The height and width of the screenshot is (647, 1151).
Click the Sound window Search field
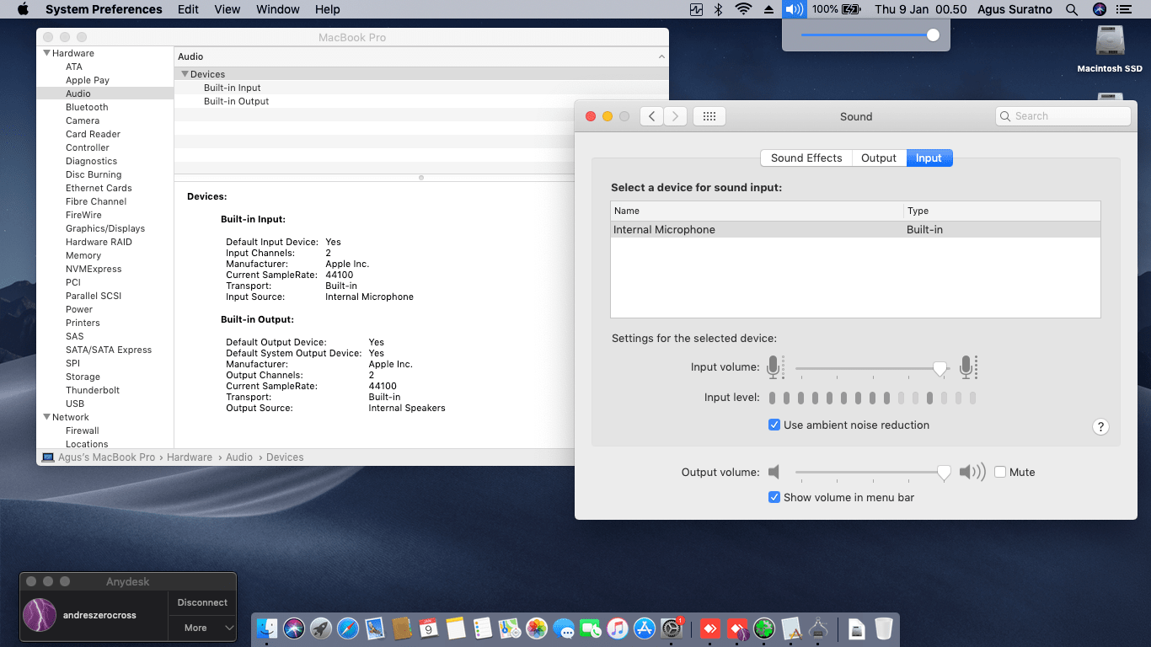tap(1063, 116)
